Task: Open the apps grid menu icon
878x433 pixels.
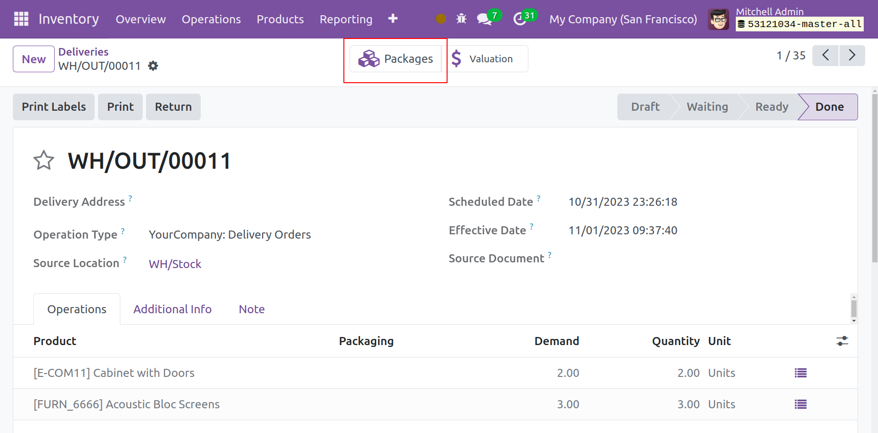Action: 21,19
